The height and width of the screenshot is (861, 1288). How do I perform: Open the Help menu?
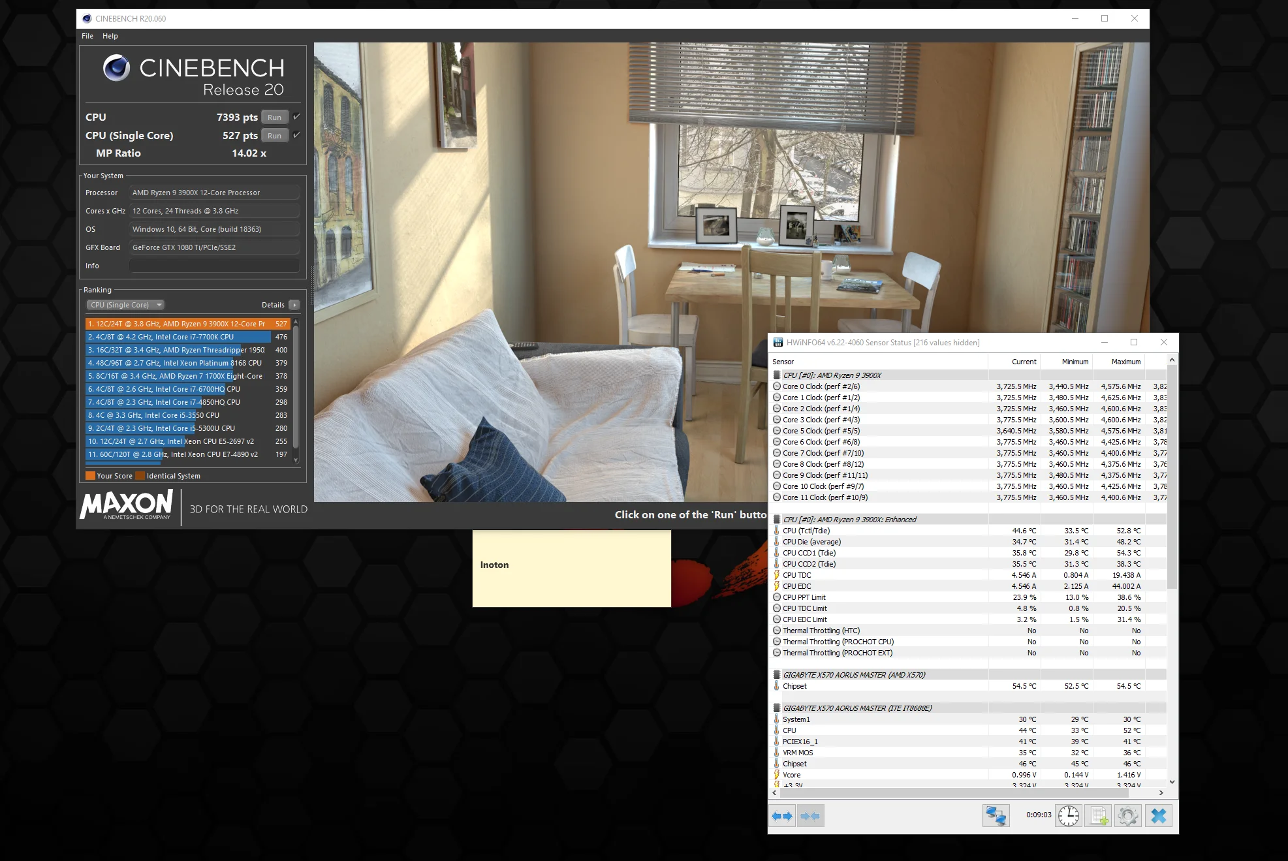[110, 36]
